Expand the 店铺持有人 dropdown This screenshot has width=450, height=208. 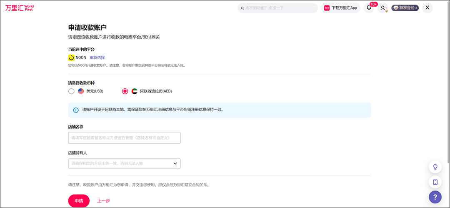pos(124,163)
